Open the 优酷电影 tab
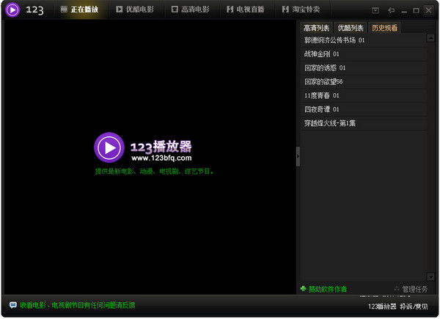Viewport: 440px width, 319px height. 135,10
